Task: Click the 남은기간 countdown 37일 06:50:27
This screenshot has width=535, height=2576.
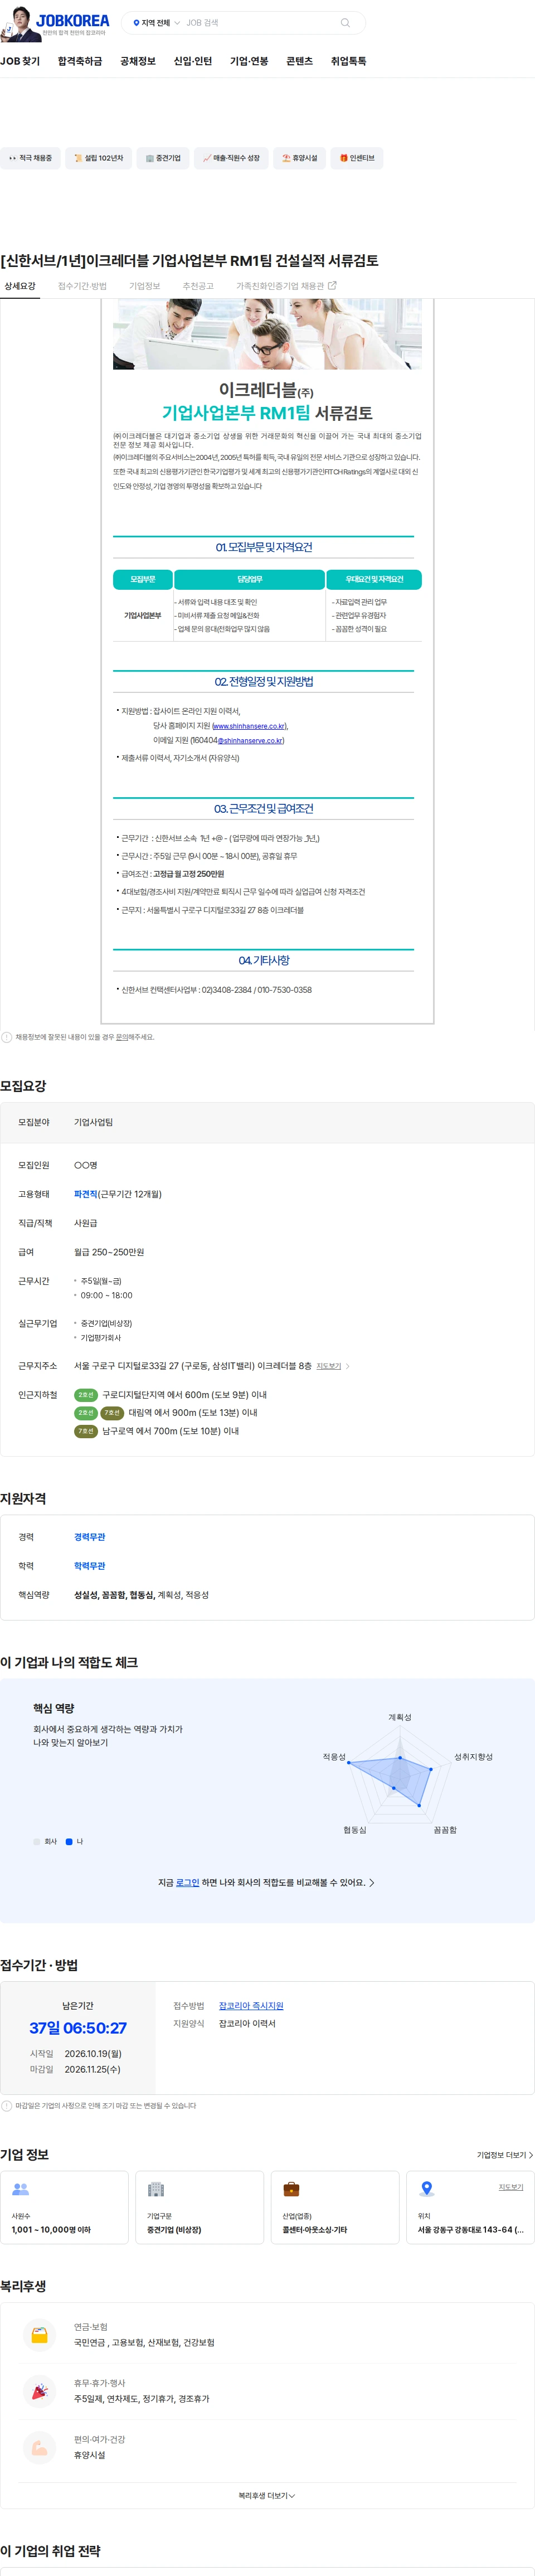Action: [x=78, y=2027]
